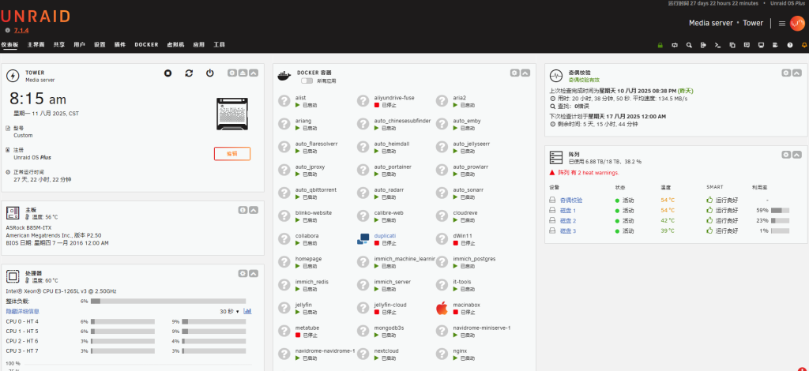Reboot the server with the circular arrows icon
809x371 pixels.
[x=189, y=73]
